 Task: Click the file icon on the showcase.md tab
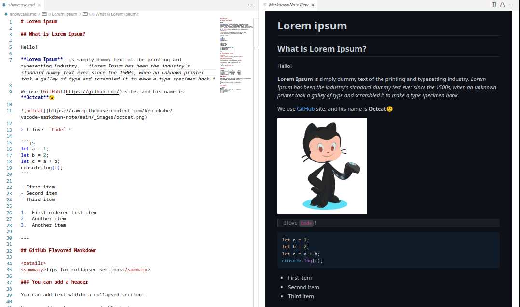click(x=4, y=5)
